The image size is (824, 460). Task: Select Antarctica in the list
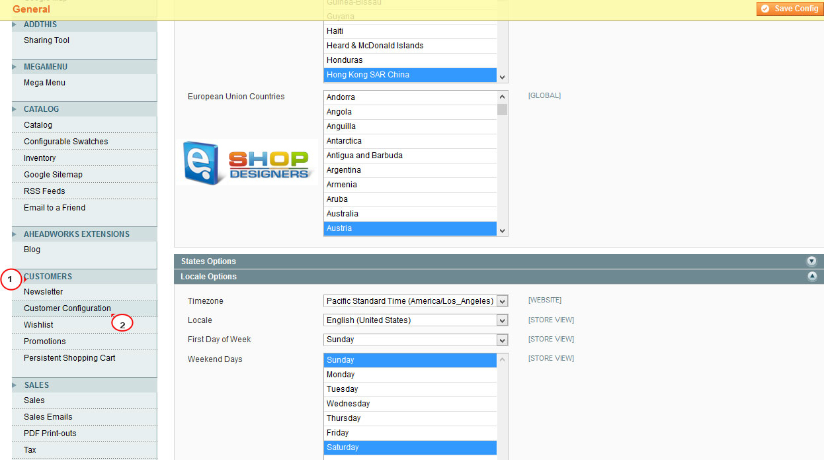pos(410,141)
